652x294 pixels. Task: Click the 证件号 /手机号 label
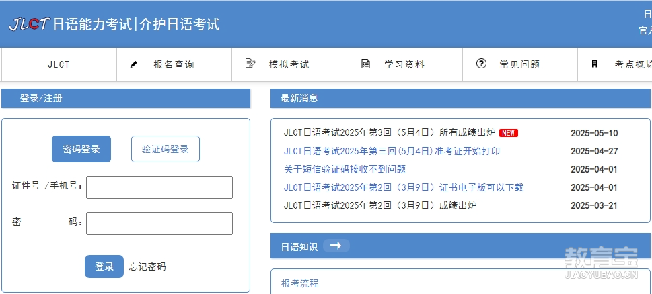click(47, 186)
